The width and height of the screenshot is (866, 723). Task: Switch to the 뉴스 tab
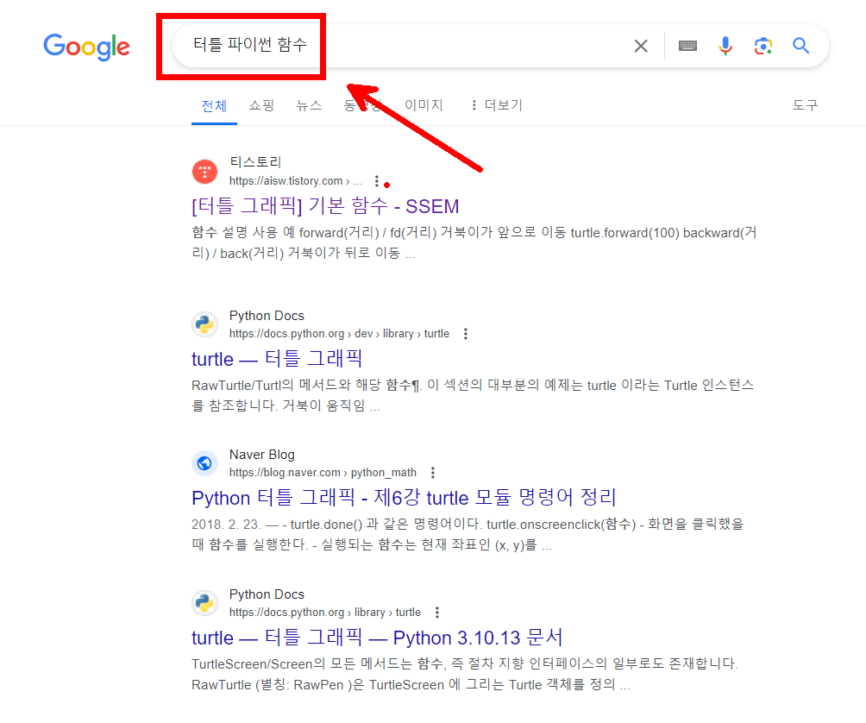pyautogui.click(x=309, y=105)
